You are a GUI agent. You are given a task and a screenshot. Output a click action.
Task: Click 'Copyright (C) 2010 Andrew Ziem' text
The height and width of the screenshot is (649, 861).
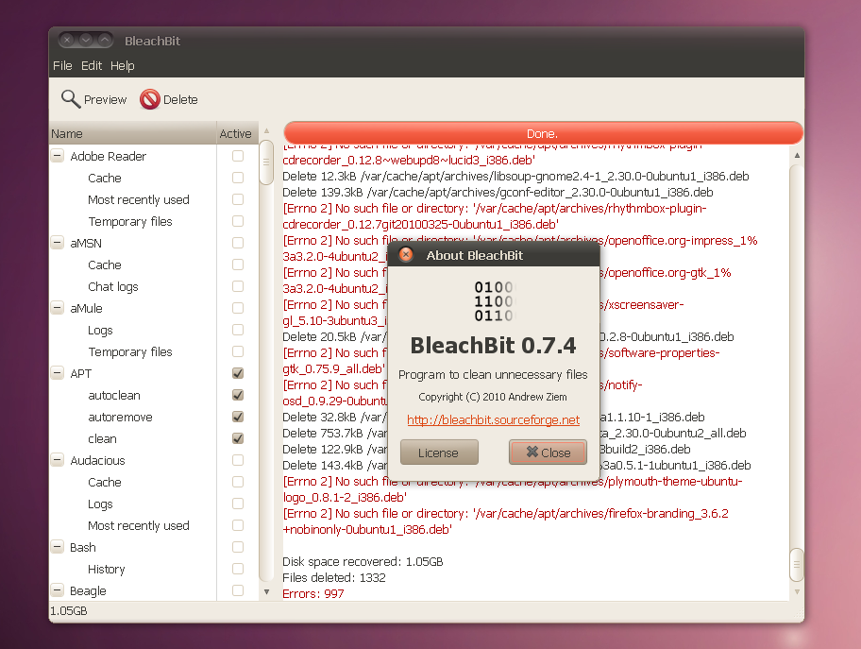point(493,397)
